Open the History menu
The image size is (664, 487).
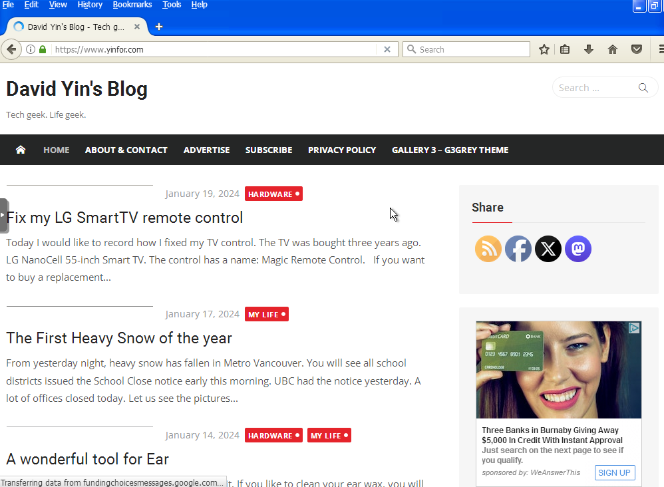pos(90,5)
